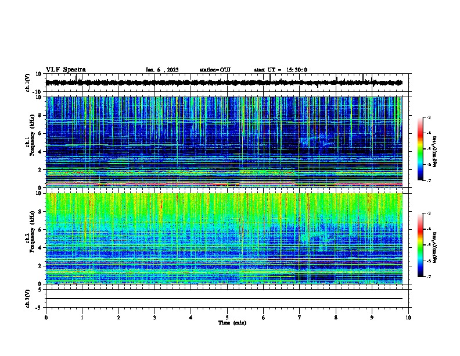Click the "ch.3(V)" axis label

coord(28,298)
